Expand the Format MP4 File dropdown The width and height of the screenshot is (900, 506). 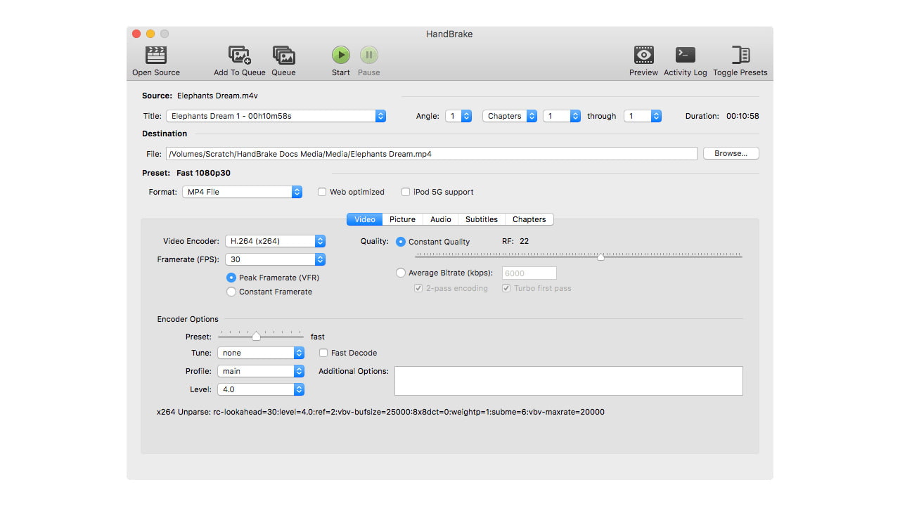click(242, 192)
